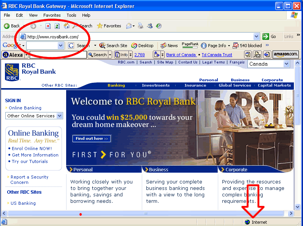This screenshot has width=303, height=226.
Task: Refresh the page using green arrows icon
Action: point(57,26)
